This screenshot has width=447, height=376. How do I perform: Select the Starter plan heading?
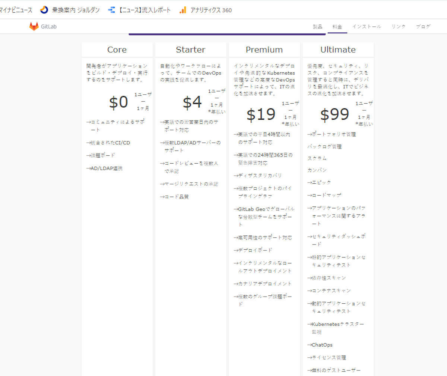tap(190, 50)
